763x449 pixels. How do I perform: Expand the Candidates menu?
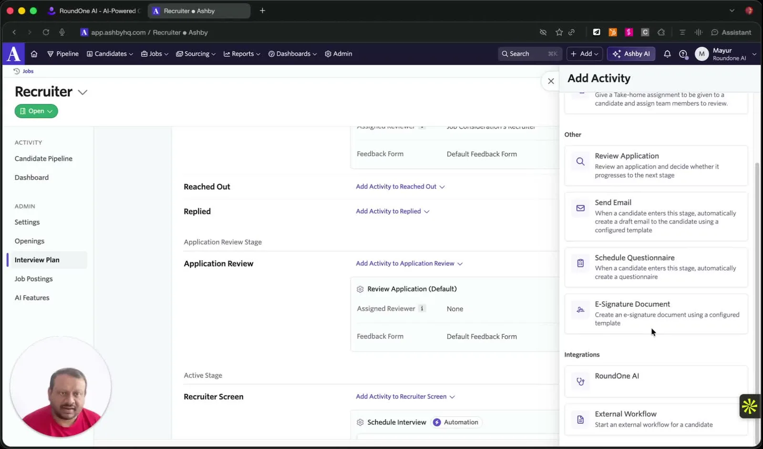110,54
